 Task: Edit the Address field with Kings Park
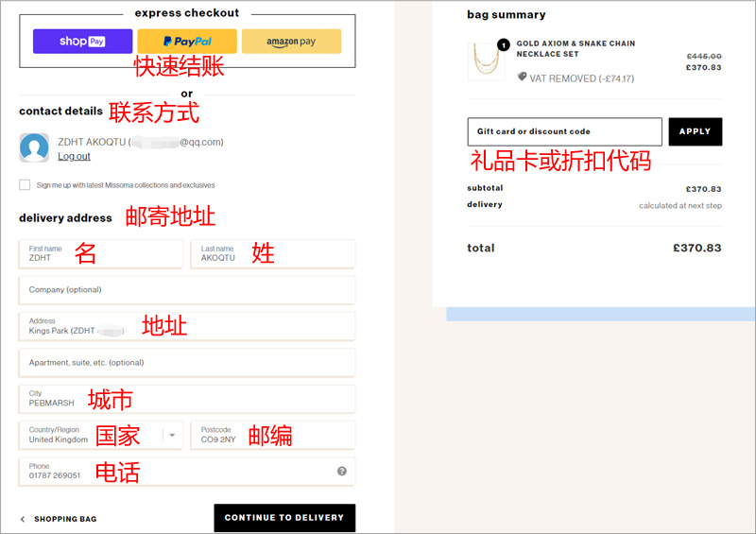187,327
